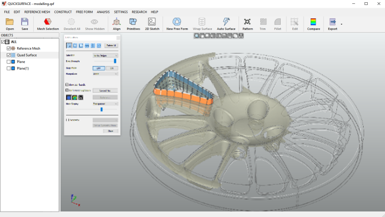Click the Close button at dialog bottom
The image size is (385, 217).
110,131
